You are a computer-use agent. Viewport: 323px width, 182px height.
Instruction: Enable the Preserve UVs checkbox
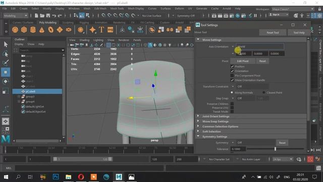tap(232, 108)
